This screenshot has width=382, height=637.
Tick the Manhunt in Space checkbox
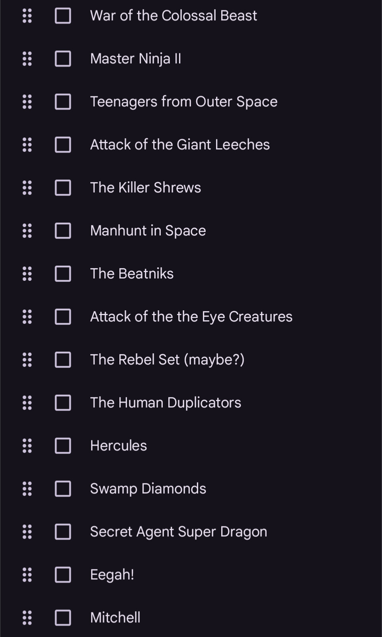pyautogui.click(x=63, y=231)
